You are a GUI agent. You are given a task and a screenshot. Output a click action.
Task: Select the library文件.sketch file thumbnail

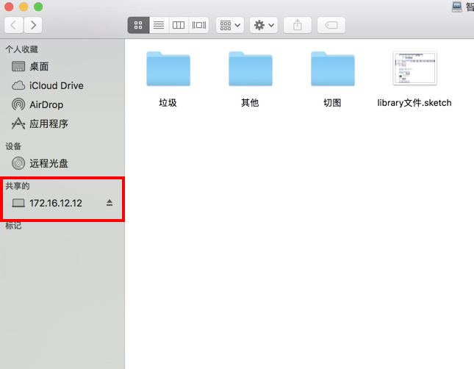tap(414, 70)
